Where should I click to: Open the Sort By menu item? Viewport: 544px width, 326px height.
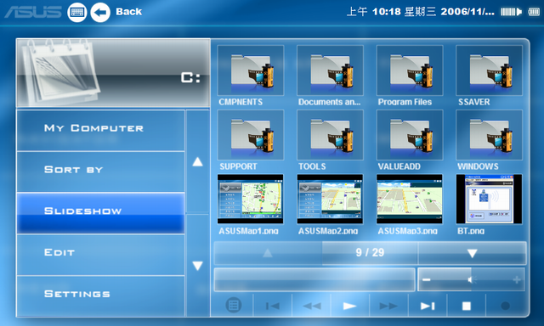click(x=100, y=171)
